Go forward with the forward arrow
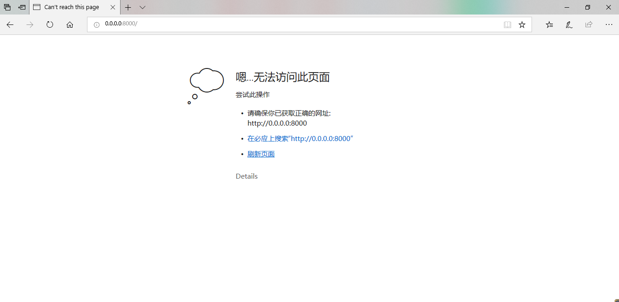619x302 pixels. coord(30,24)
